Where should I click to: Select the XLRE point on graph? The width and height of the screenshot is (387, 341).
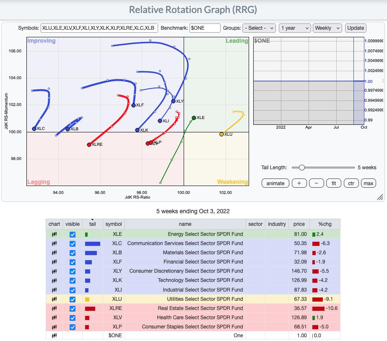pyautogui.click(x=89, y=145)
